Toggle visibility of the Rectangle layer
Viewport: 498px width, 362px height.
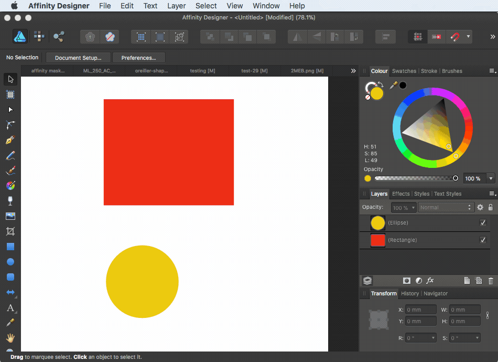click(x=483, y=240)
